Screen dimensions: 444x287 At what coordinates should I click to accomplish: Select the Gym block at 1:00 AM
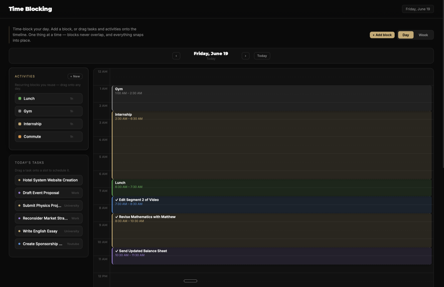coord(272,98)
